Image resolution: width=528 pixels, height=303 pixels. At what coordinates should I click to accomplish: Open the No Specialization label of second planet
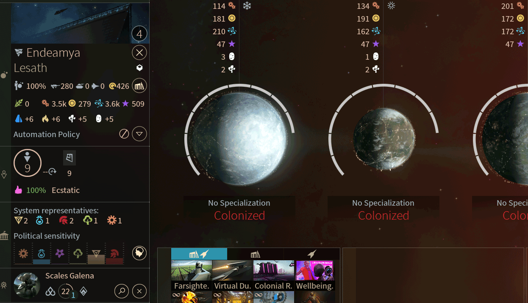point(383,203)
